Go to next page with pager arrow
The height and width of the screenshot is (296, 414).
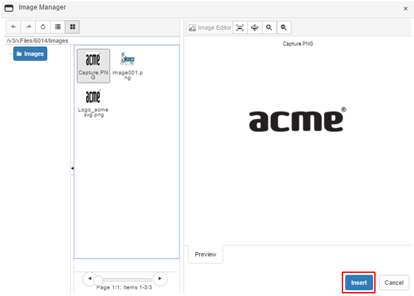pos(159,279)
